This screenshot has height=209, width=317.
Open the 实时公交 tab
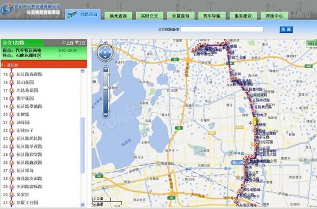click(149, 16)
